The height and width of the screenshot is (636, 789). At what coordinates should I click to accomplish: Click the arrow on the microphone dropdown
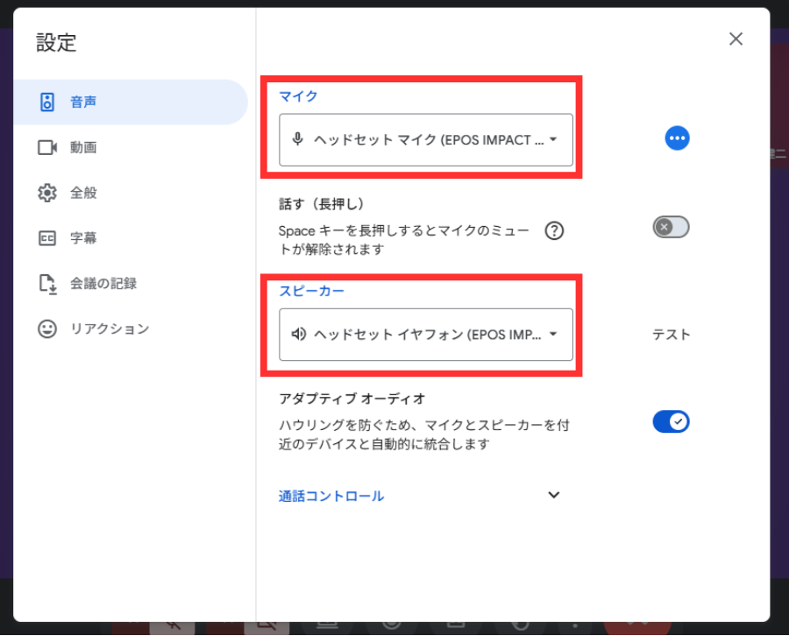[x=553, y=139]
